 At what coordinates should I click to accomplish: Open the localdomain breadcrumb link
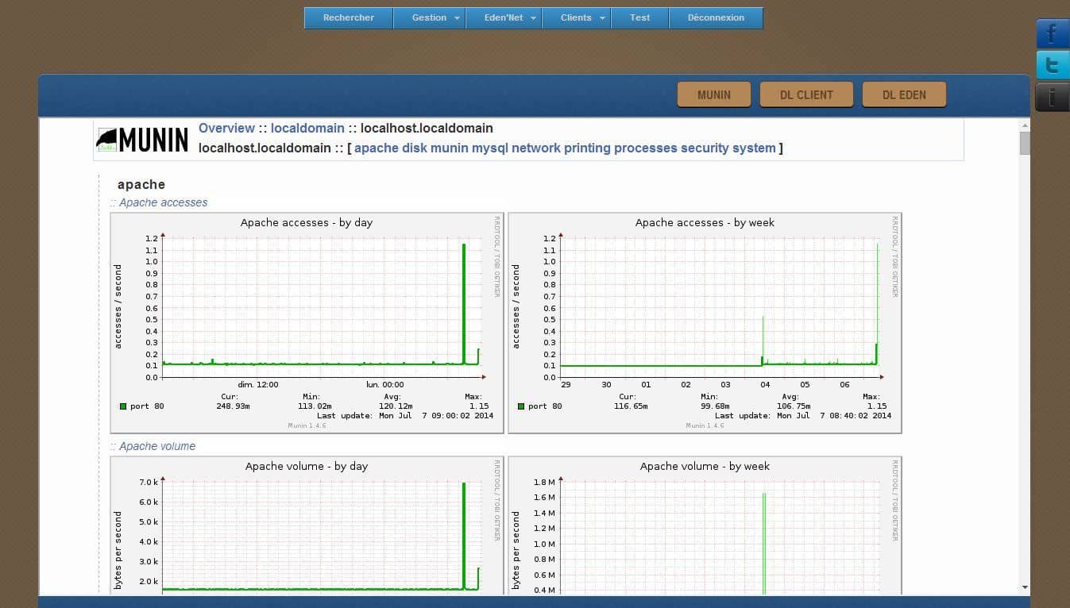[307, 128]
